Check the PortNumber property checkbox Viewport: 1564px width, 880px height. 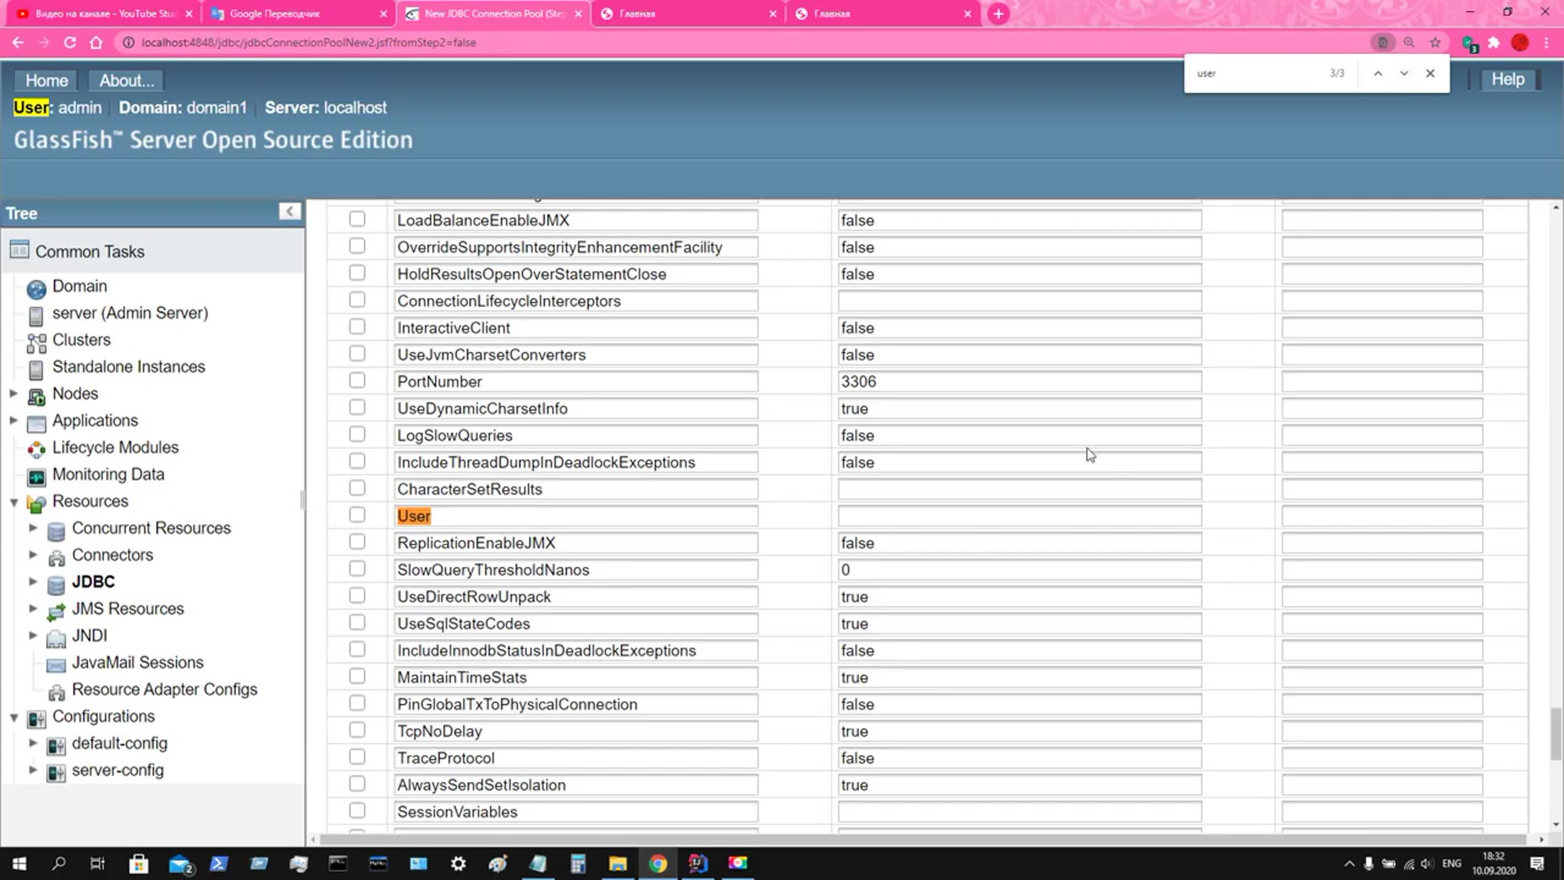coord(357,381)
